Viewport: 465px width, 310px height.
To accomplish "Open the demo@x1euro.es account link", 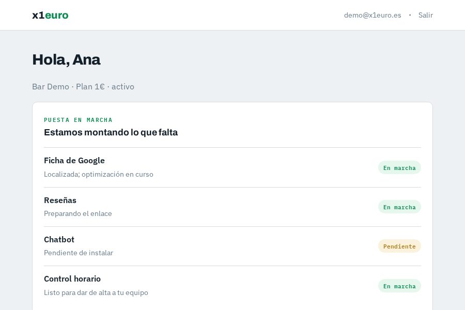I will tap(373, 15).
